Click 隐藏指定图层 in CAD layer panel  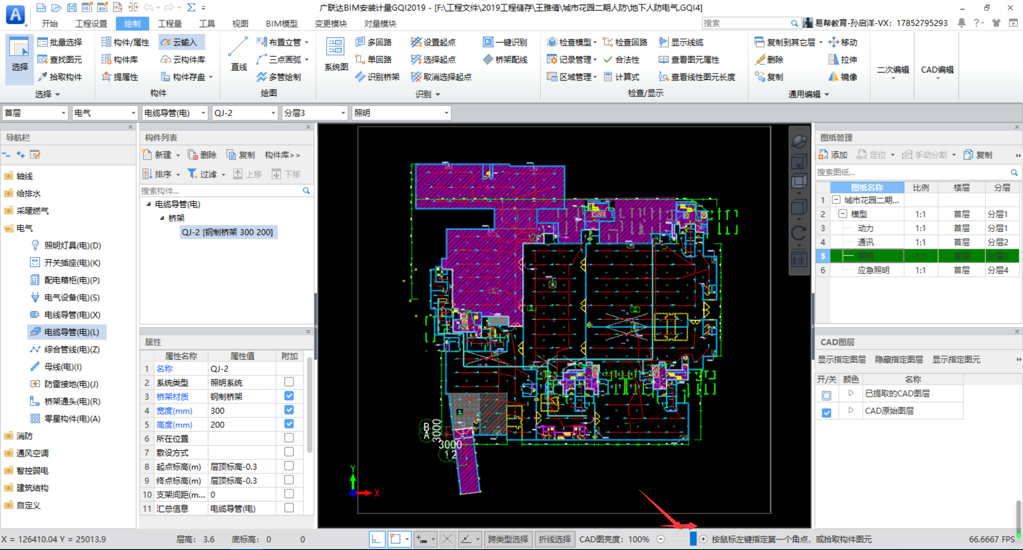899,360
